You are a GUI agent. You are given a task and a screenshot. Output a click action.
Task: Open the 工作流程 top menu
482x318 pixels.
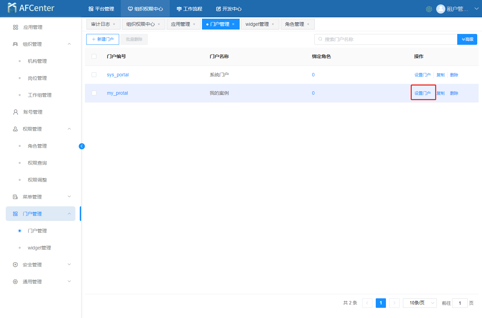[189, 9]
